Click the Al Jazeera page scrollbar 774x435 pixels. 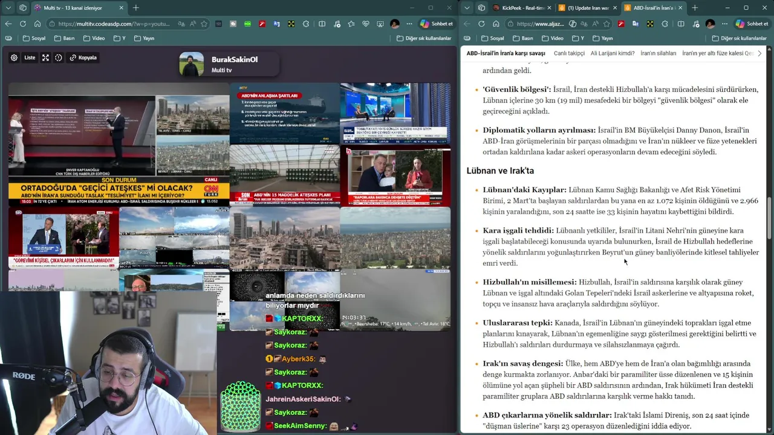(x=770, y=217)
